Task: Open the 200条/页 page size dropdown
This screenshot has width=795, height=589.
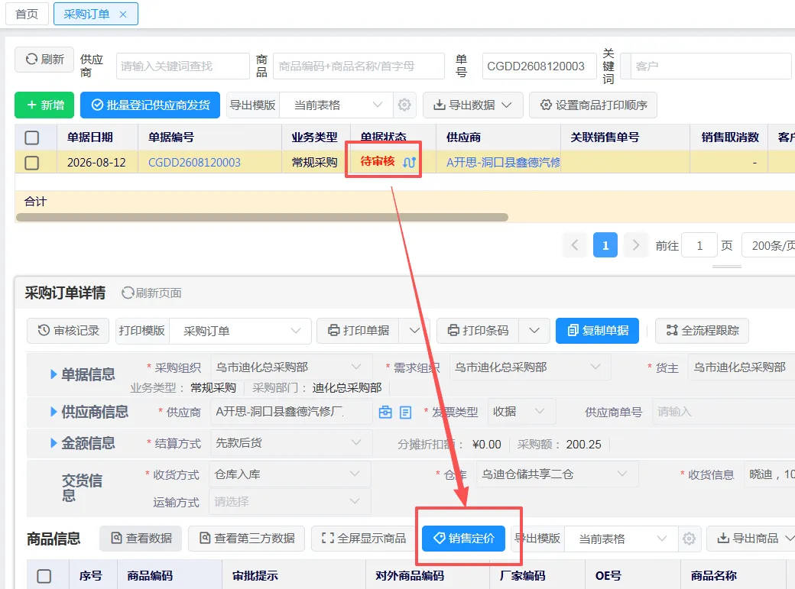Action: pos(768,245)
